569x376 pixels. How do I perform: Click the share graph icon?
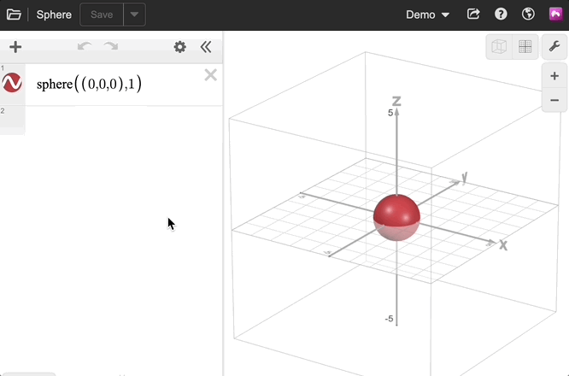tap(474, 15)
